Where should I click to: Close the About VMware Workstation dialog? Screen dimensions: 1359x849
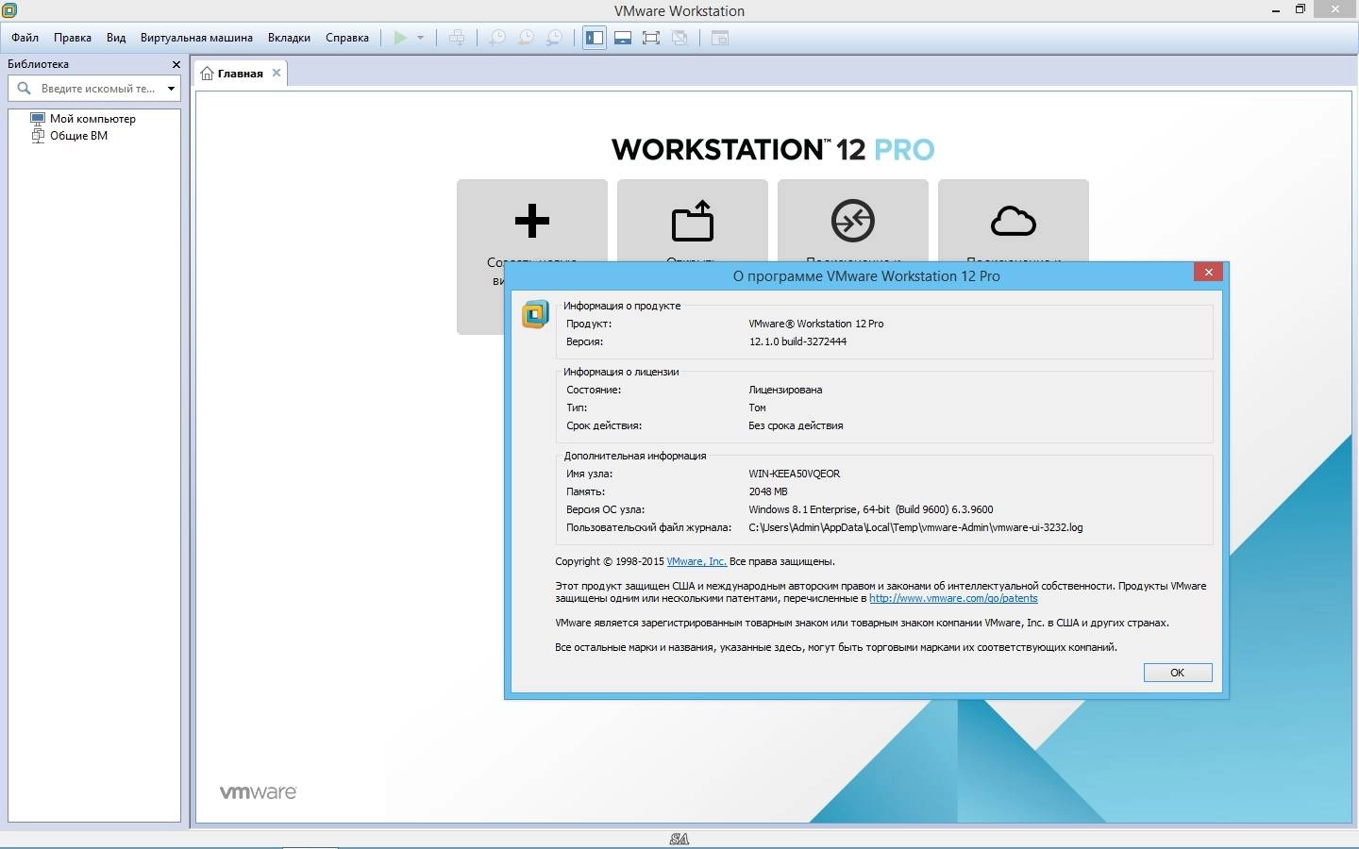pyautogui.click(x=1208, y=273)
